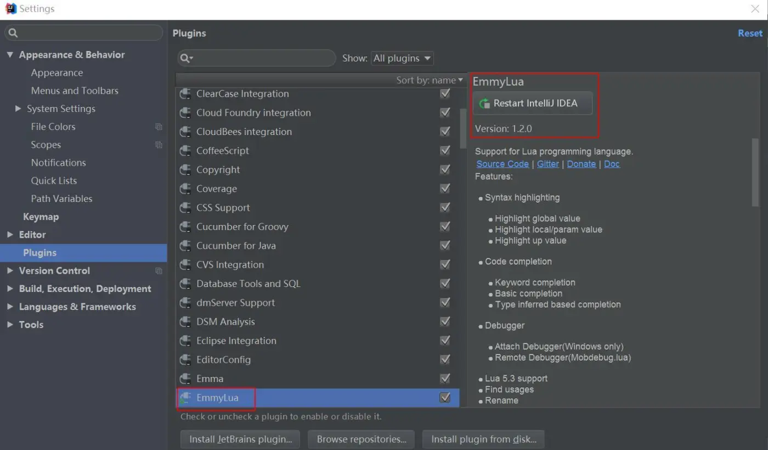768x450 pixels.
Task: Click the EmmyLua plugin icon
Action: [x=185, y=398]
